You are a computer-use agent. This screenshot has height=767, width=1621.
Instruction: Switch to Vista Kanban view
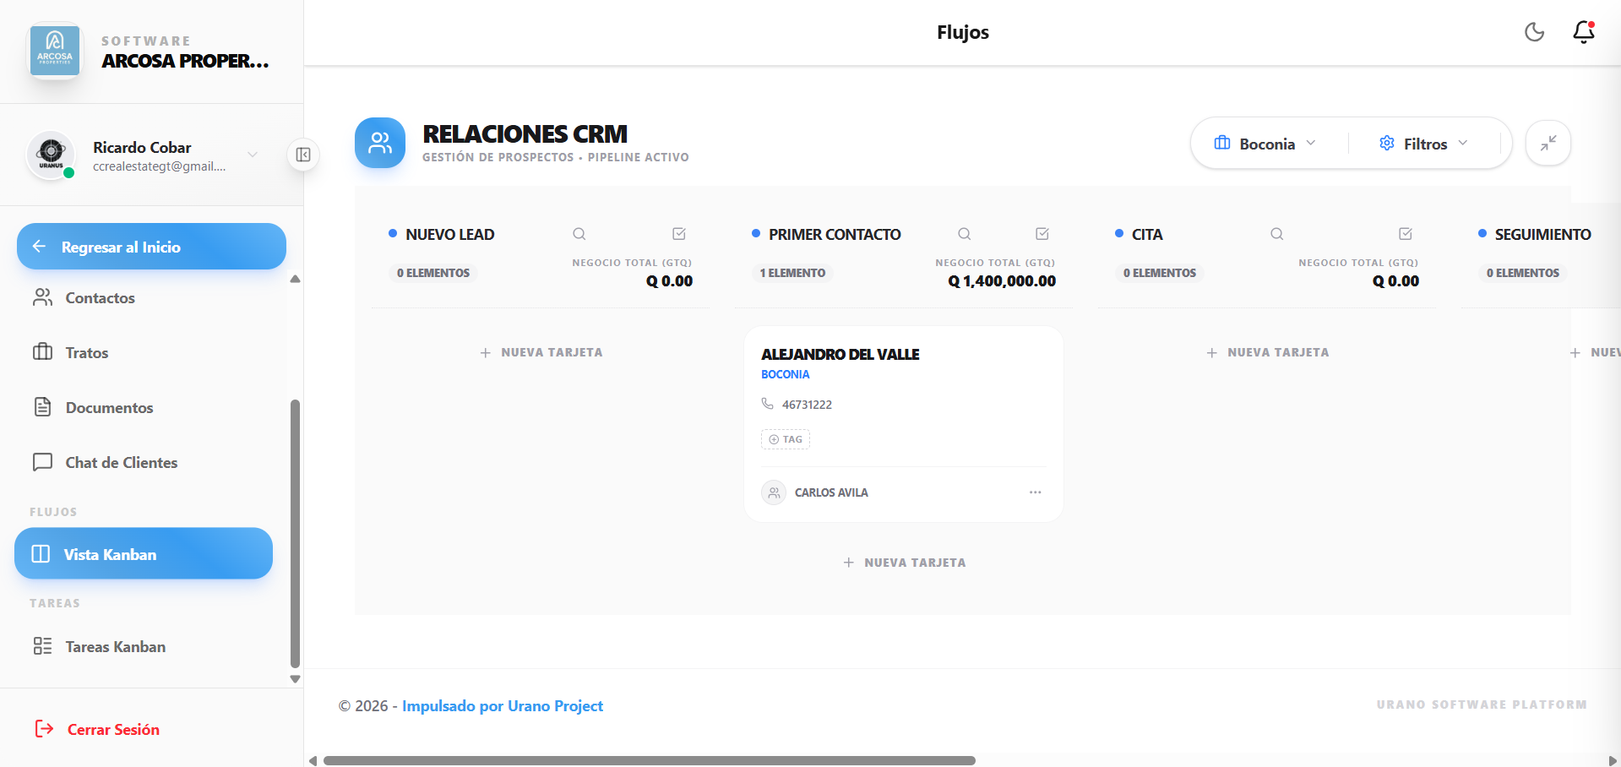coord(143,554)
